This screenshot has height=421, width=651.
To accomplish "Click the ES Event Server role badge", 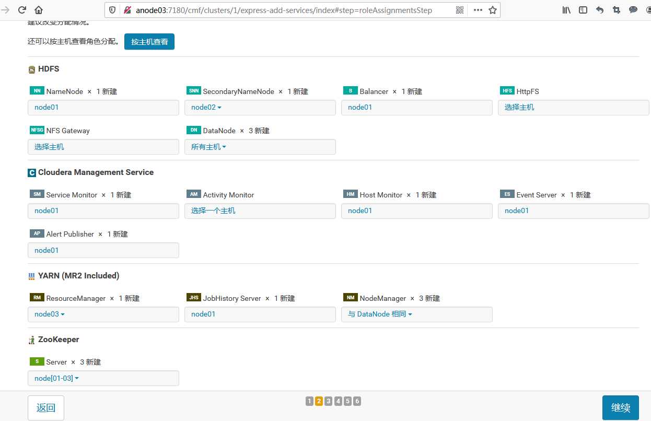I will point(507,194).
